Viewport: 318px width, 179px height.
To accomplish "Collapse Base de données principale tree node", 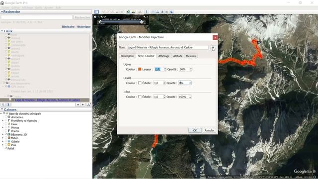I will tap(1, 114).
